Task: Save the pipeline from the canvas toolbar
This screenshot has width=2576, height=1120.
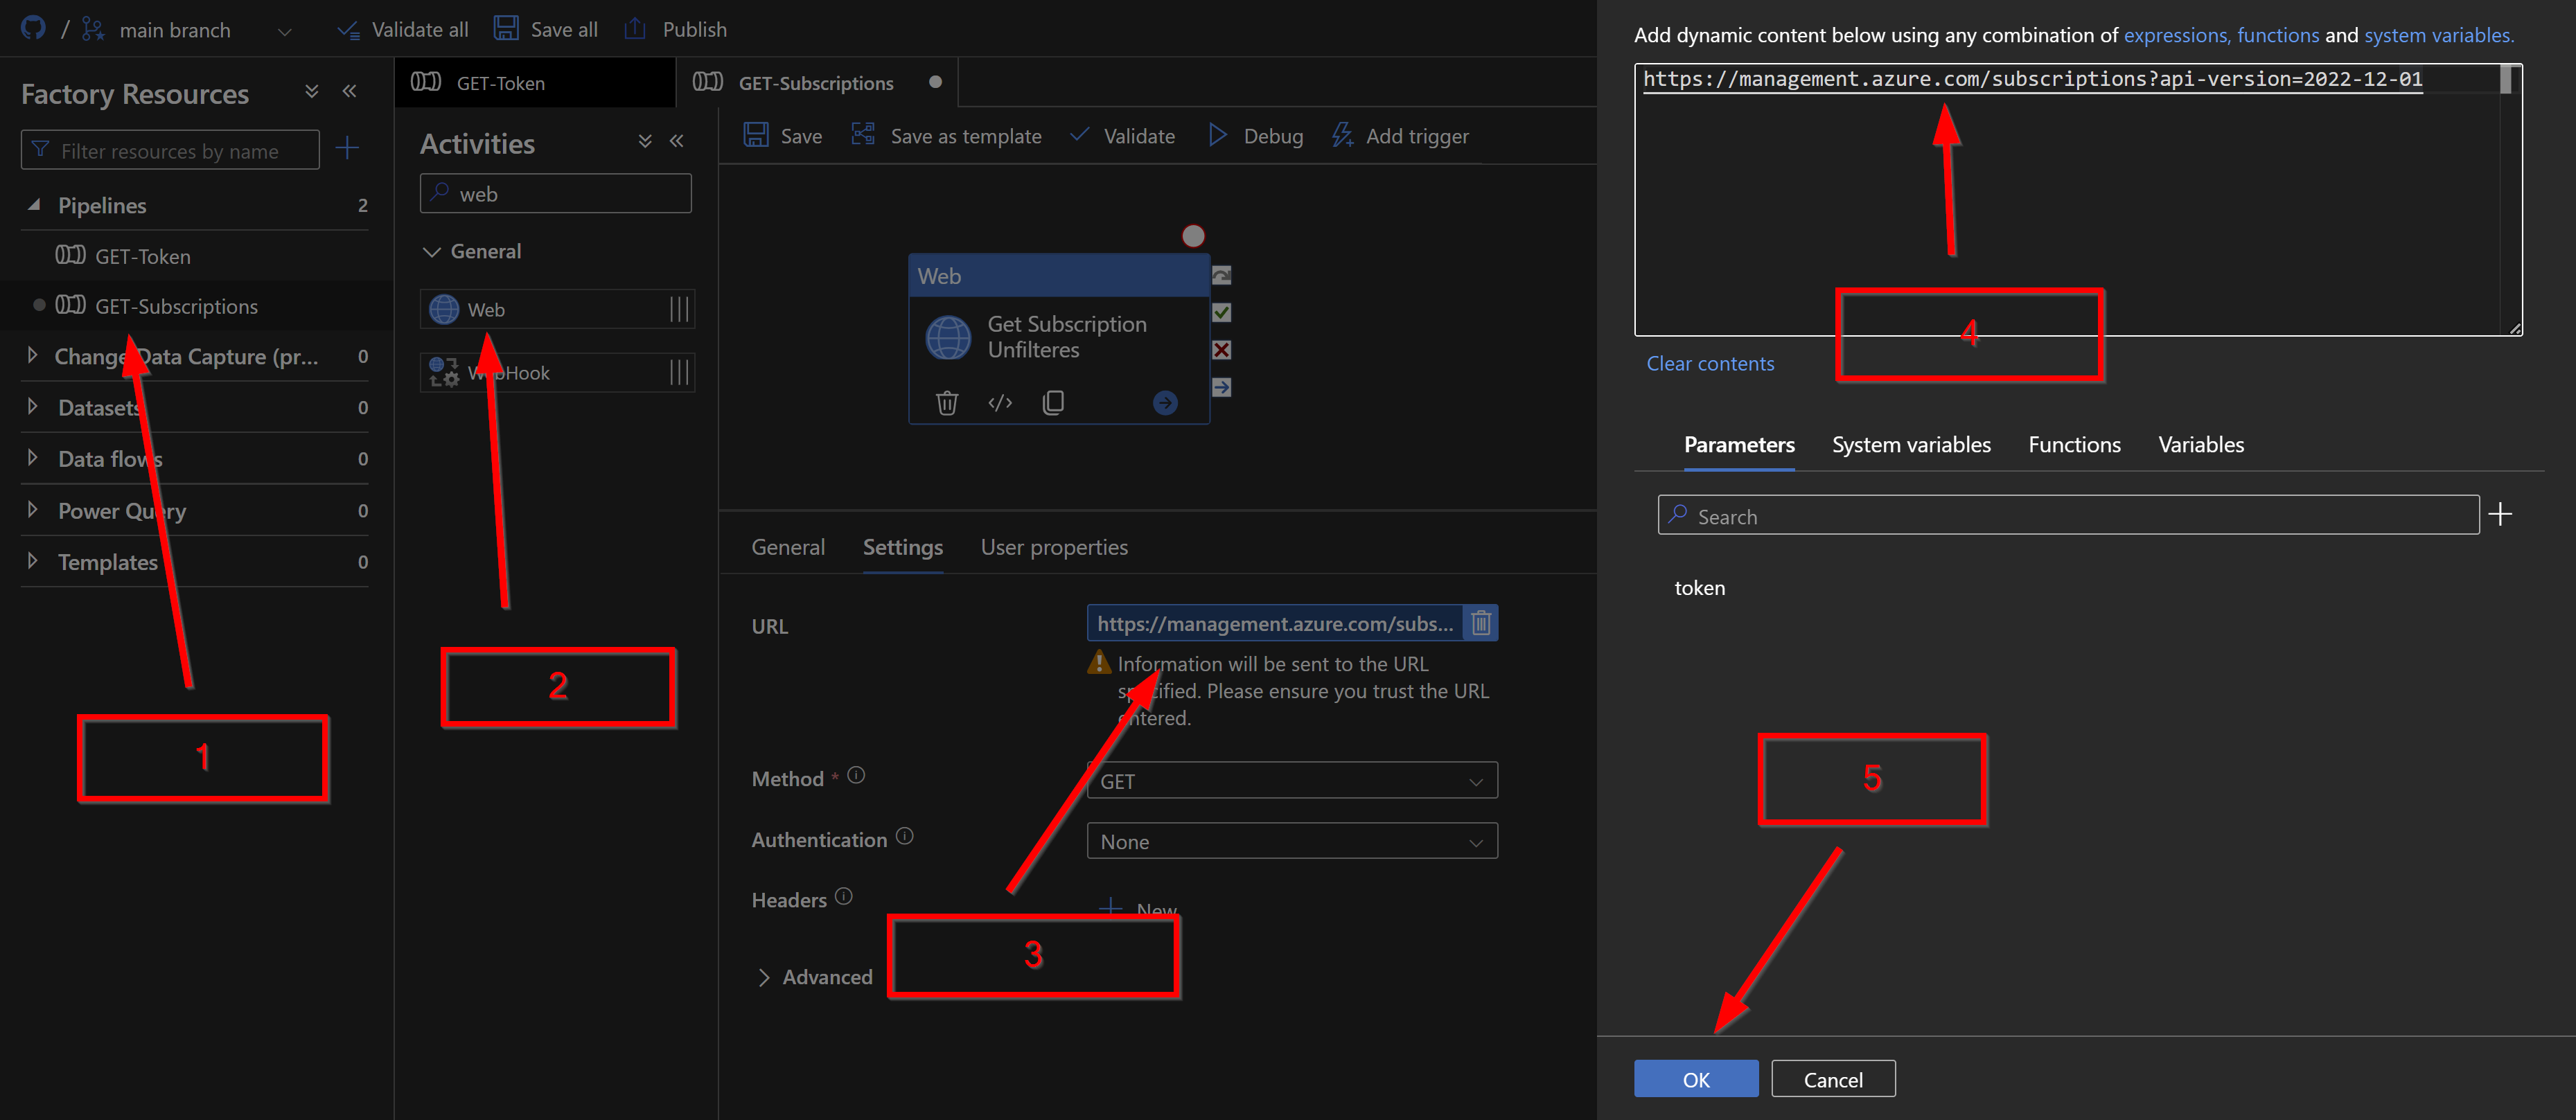Action: coord(783,135)
